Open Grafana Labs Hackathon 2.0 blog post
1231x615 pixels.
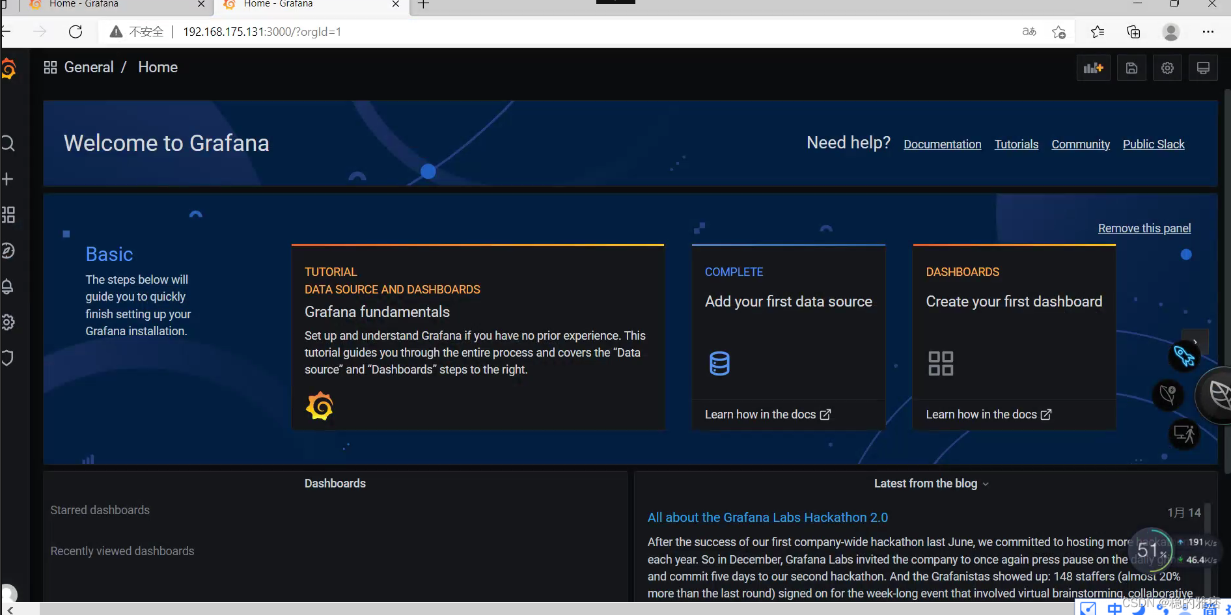point(768,517)
